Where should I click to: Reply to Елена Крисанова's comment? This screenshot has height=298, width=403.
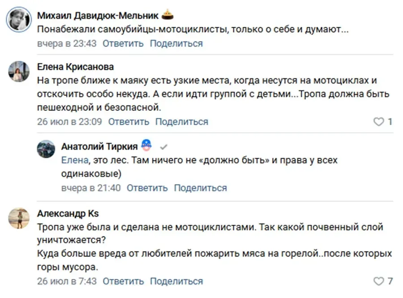(x=129, y=122)
